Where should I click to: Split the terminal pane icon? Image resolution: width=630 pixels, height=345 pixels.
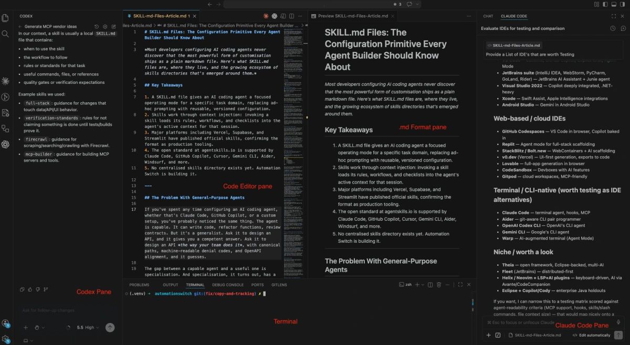[430, 285]
